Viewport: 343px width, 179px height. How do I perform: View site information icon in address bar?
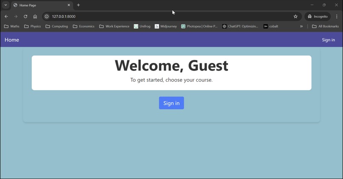(x=46, y=17)
